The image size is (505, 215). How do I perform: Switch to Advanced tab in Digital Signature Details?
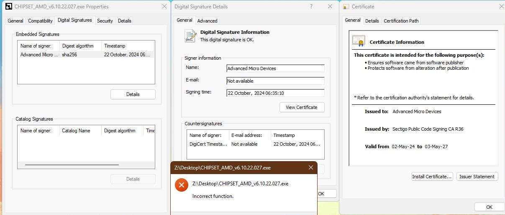[x=207, y=20]
